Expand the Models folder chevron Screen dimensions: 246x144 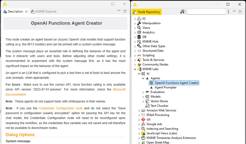pos(143,97)
